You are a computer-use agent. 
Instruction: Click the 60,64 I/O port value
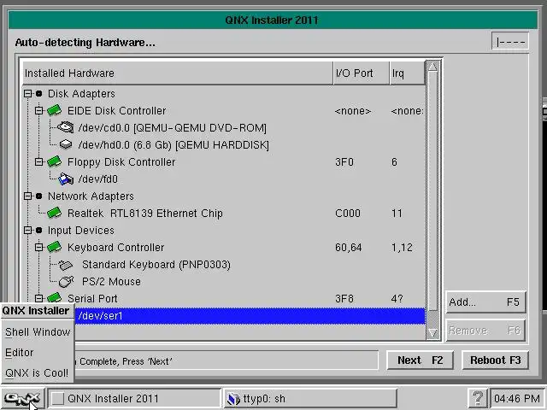pos(348,247)
